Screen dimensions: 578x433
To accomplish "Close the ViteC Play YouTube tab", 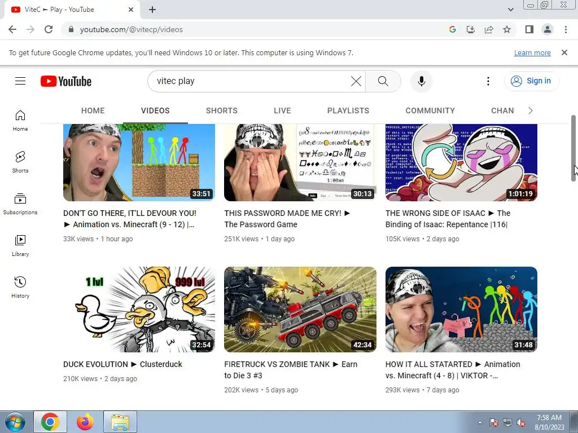I will tap(131, 10).
